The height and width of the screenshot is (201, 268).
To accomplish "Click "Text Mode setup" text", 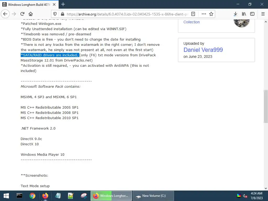I will [35, 186].
